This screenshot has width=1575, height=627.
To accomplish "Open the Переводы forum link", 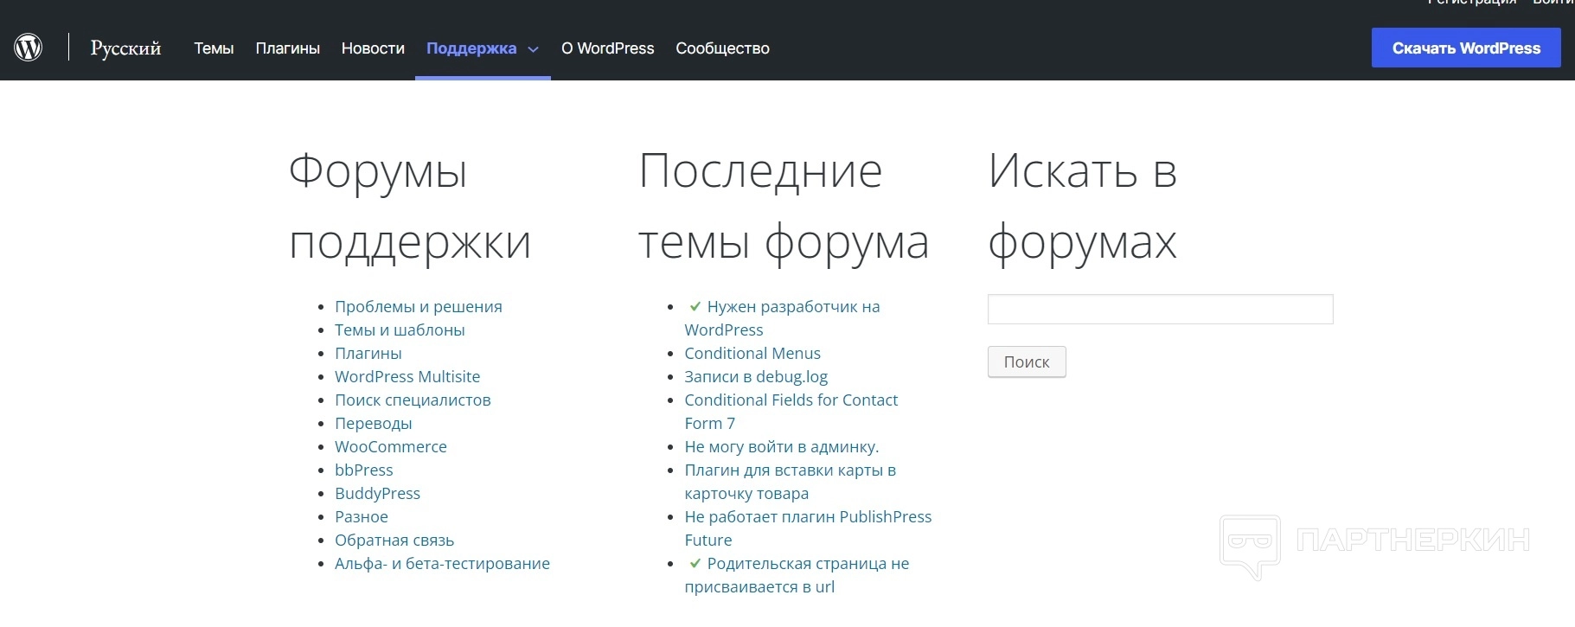I will [x=374, y=423].
